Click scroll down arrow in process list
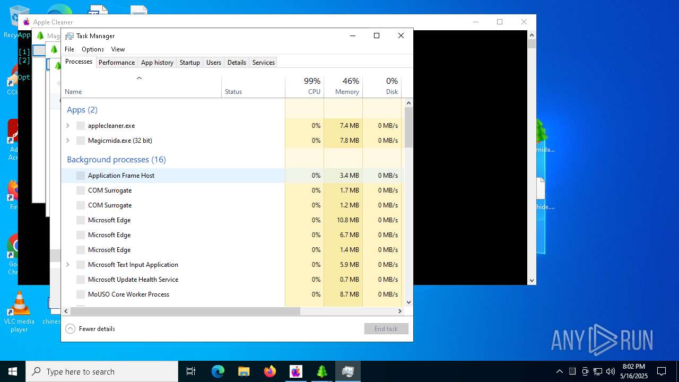The image size is (679, 382). (x=408, y=302)
